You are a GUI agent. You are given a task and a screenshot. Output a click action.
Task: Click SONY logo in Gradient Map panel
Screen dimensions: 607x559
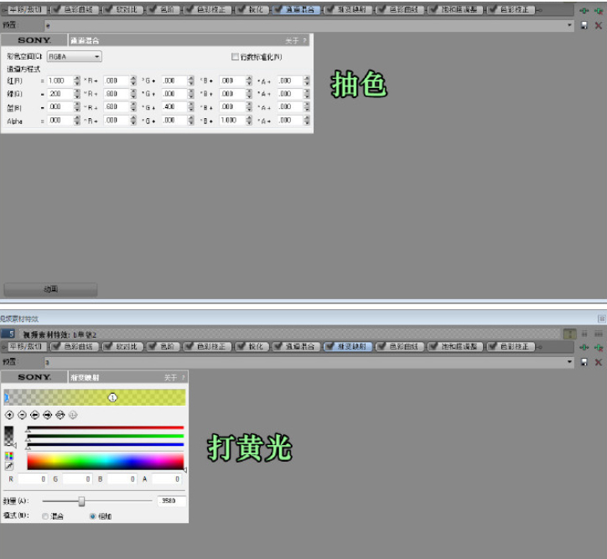[34, 377]
